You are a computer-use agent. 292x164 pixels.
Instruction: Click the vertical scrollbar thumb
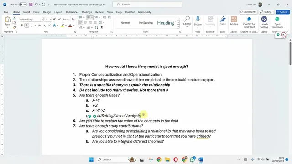[x=290, y=54]
